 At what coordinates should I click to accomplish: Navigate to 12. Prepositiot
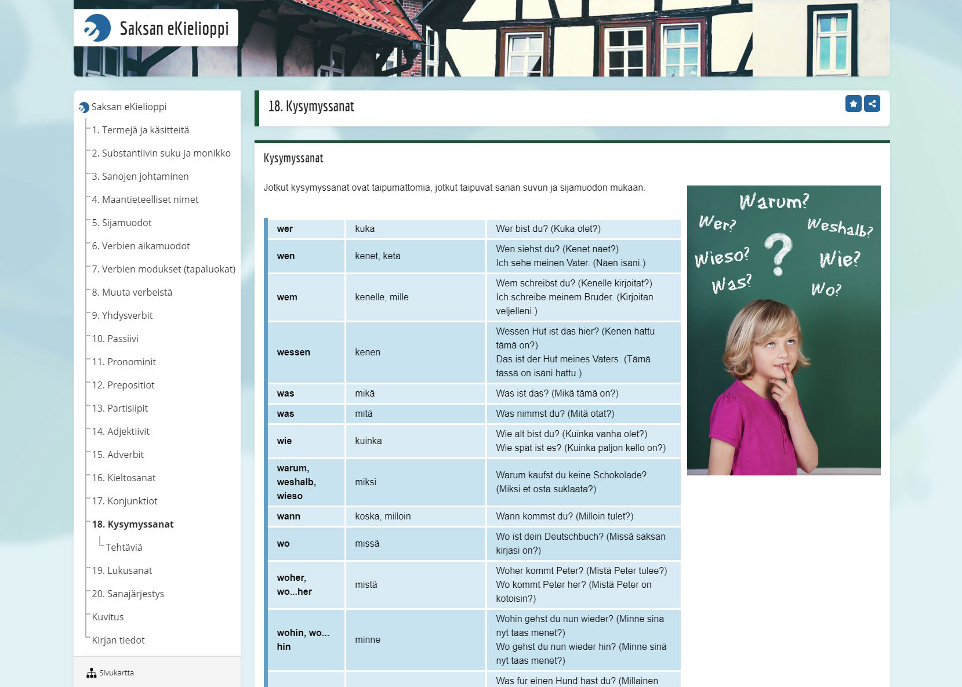coord(123,385)
